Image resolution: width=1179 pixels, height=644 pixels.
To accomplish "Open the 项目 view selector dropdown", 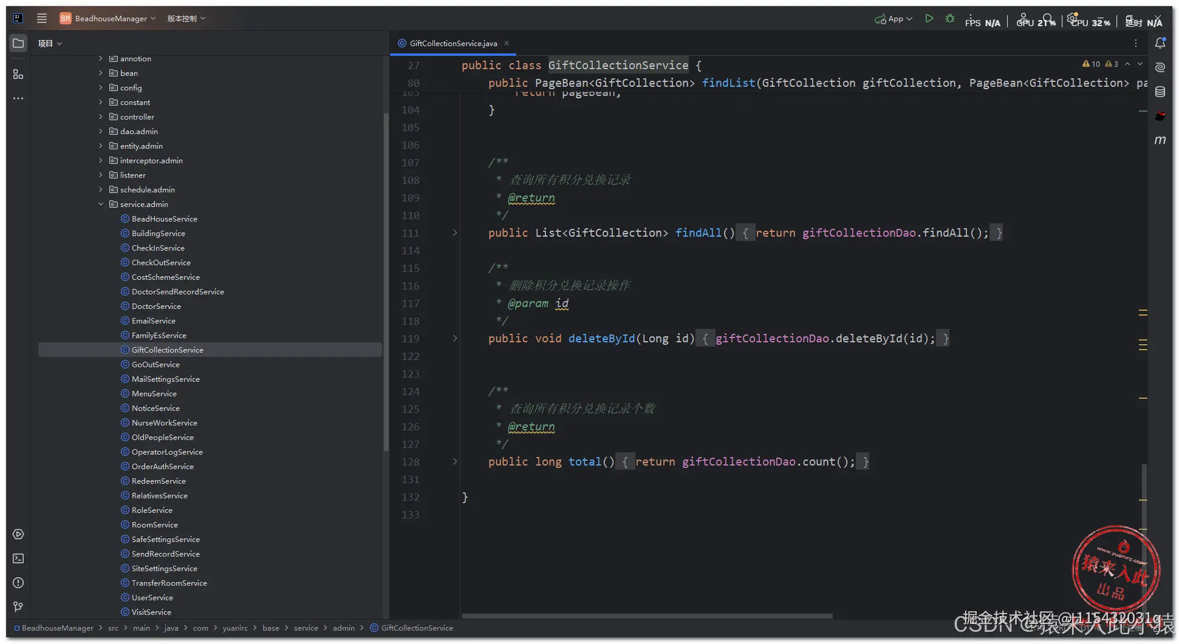I will pyautogui.click(x=50, y=43).
